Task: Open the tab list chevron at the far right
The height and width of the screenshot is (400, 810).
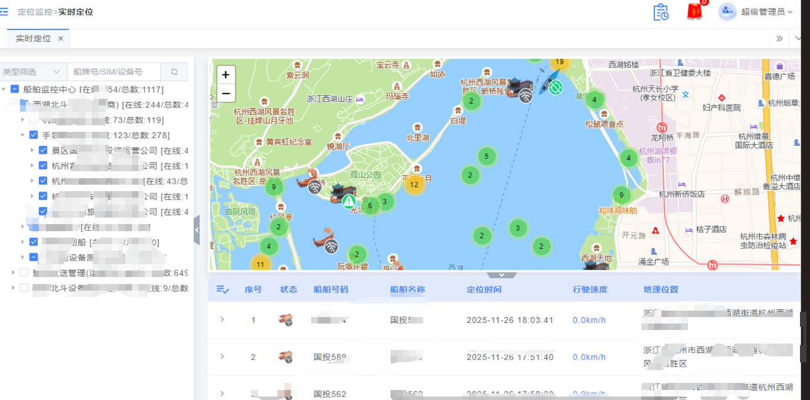Action: (798, 38)
